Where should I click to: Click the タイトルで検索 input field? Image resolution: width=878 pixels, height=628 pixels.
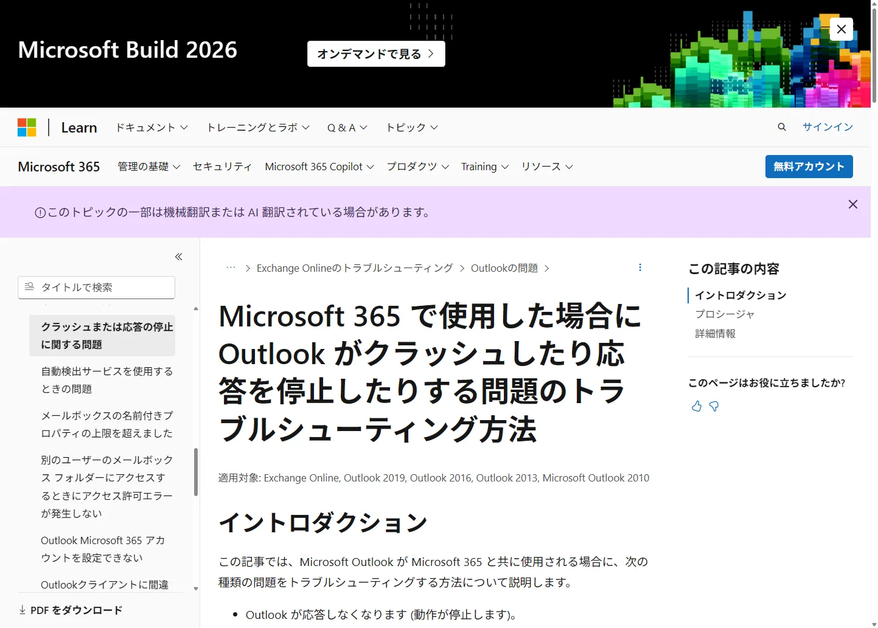pos(97,288)
